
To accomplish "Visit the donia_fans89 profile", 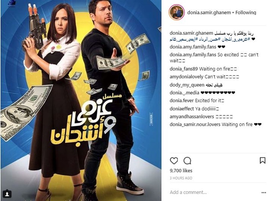I will point(184,69).
